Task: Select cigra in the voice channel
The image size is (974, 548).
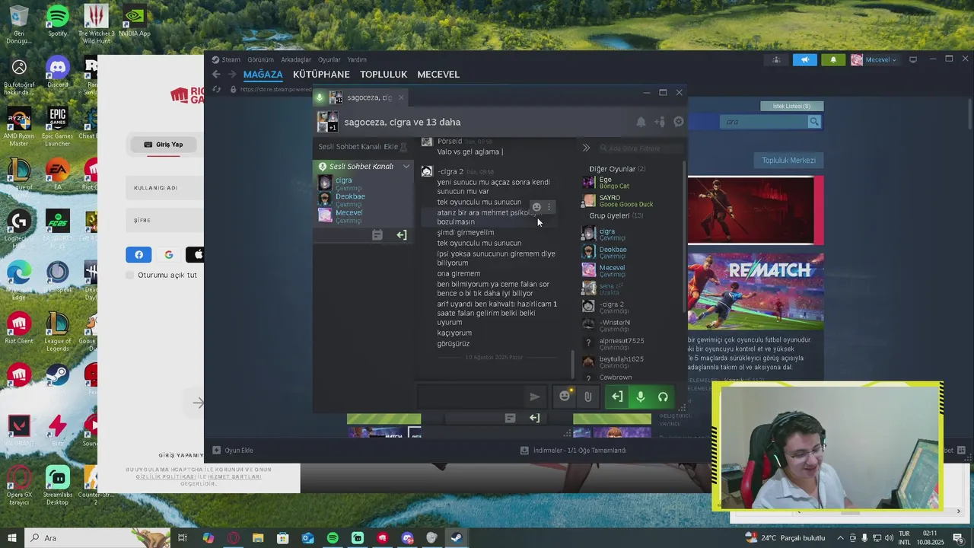Action: (362, 183)
